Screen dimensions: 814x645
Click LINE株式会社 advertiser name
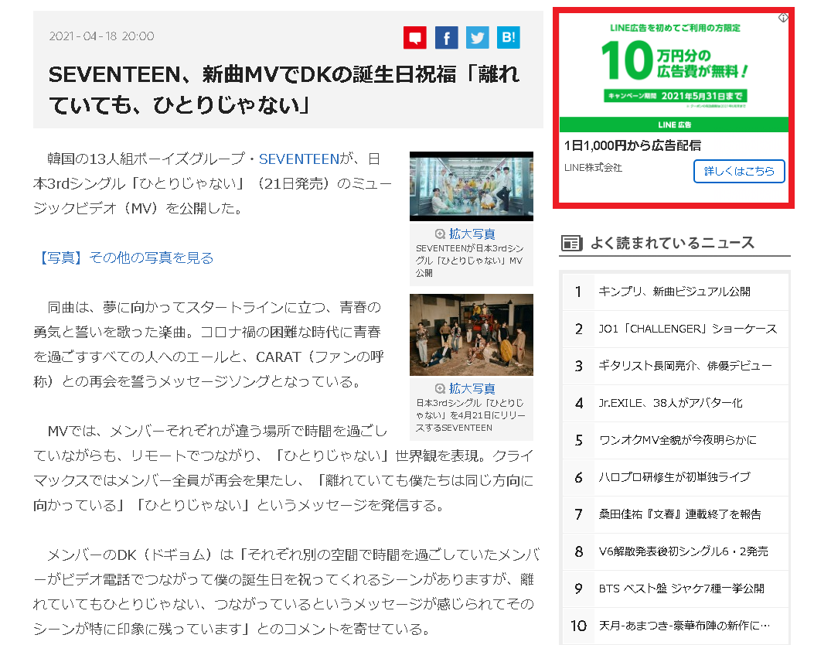click(x=593, y=168)
